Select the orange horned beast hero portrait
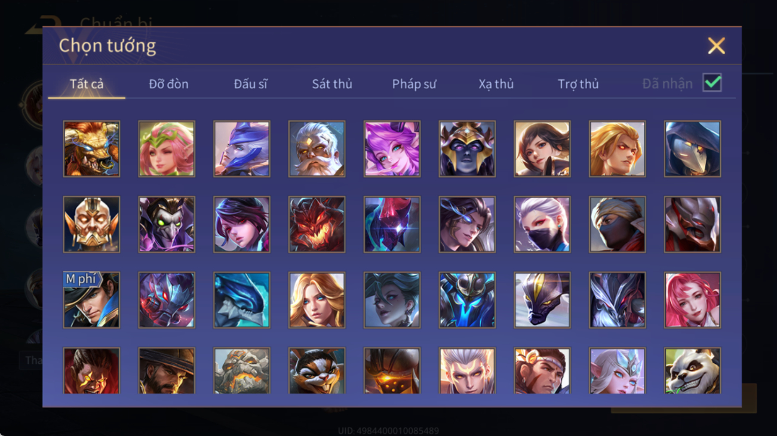The width and height of the screenshot is (777, 436). (91, 149)
